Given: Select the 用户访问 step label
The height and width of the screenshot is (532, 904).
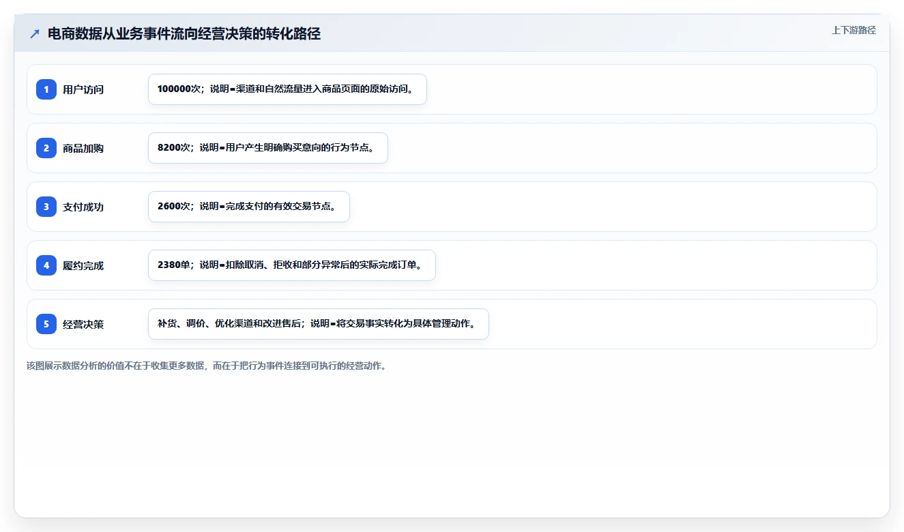Looking at the screenshot, I should (83, 89).
